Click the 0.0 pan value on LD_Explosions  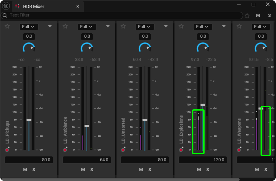203,36
